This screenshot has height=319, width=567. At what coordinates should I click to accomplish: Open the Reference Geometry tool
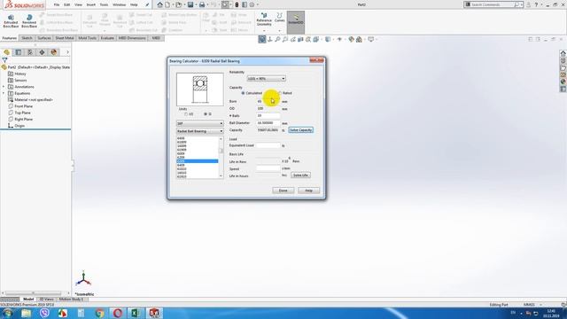(x=264, y=19)
